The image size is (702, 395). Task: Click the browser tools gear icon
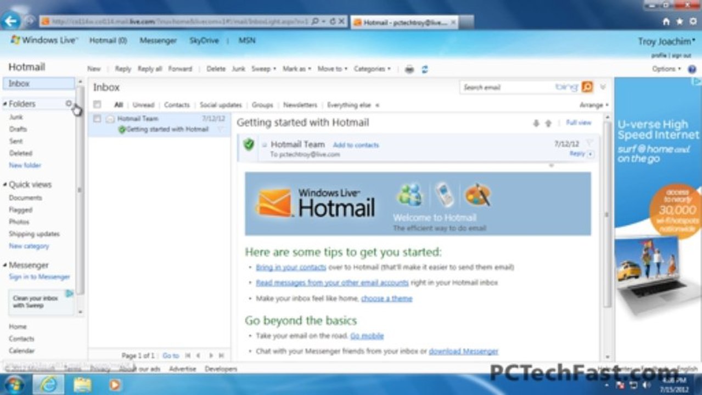[x=693, y=21]
